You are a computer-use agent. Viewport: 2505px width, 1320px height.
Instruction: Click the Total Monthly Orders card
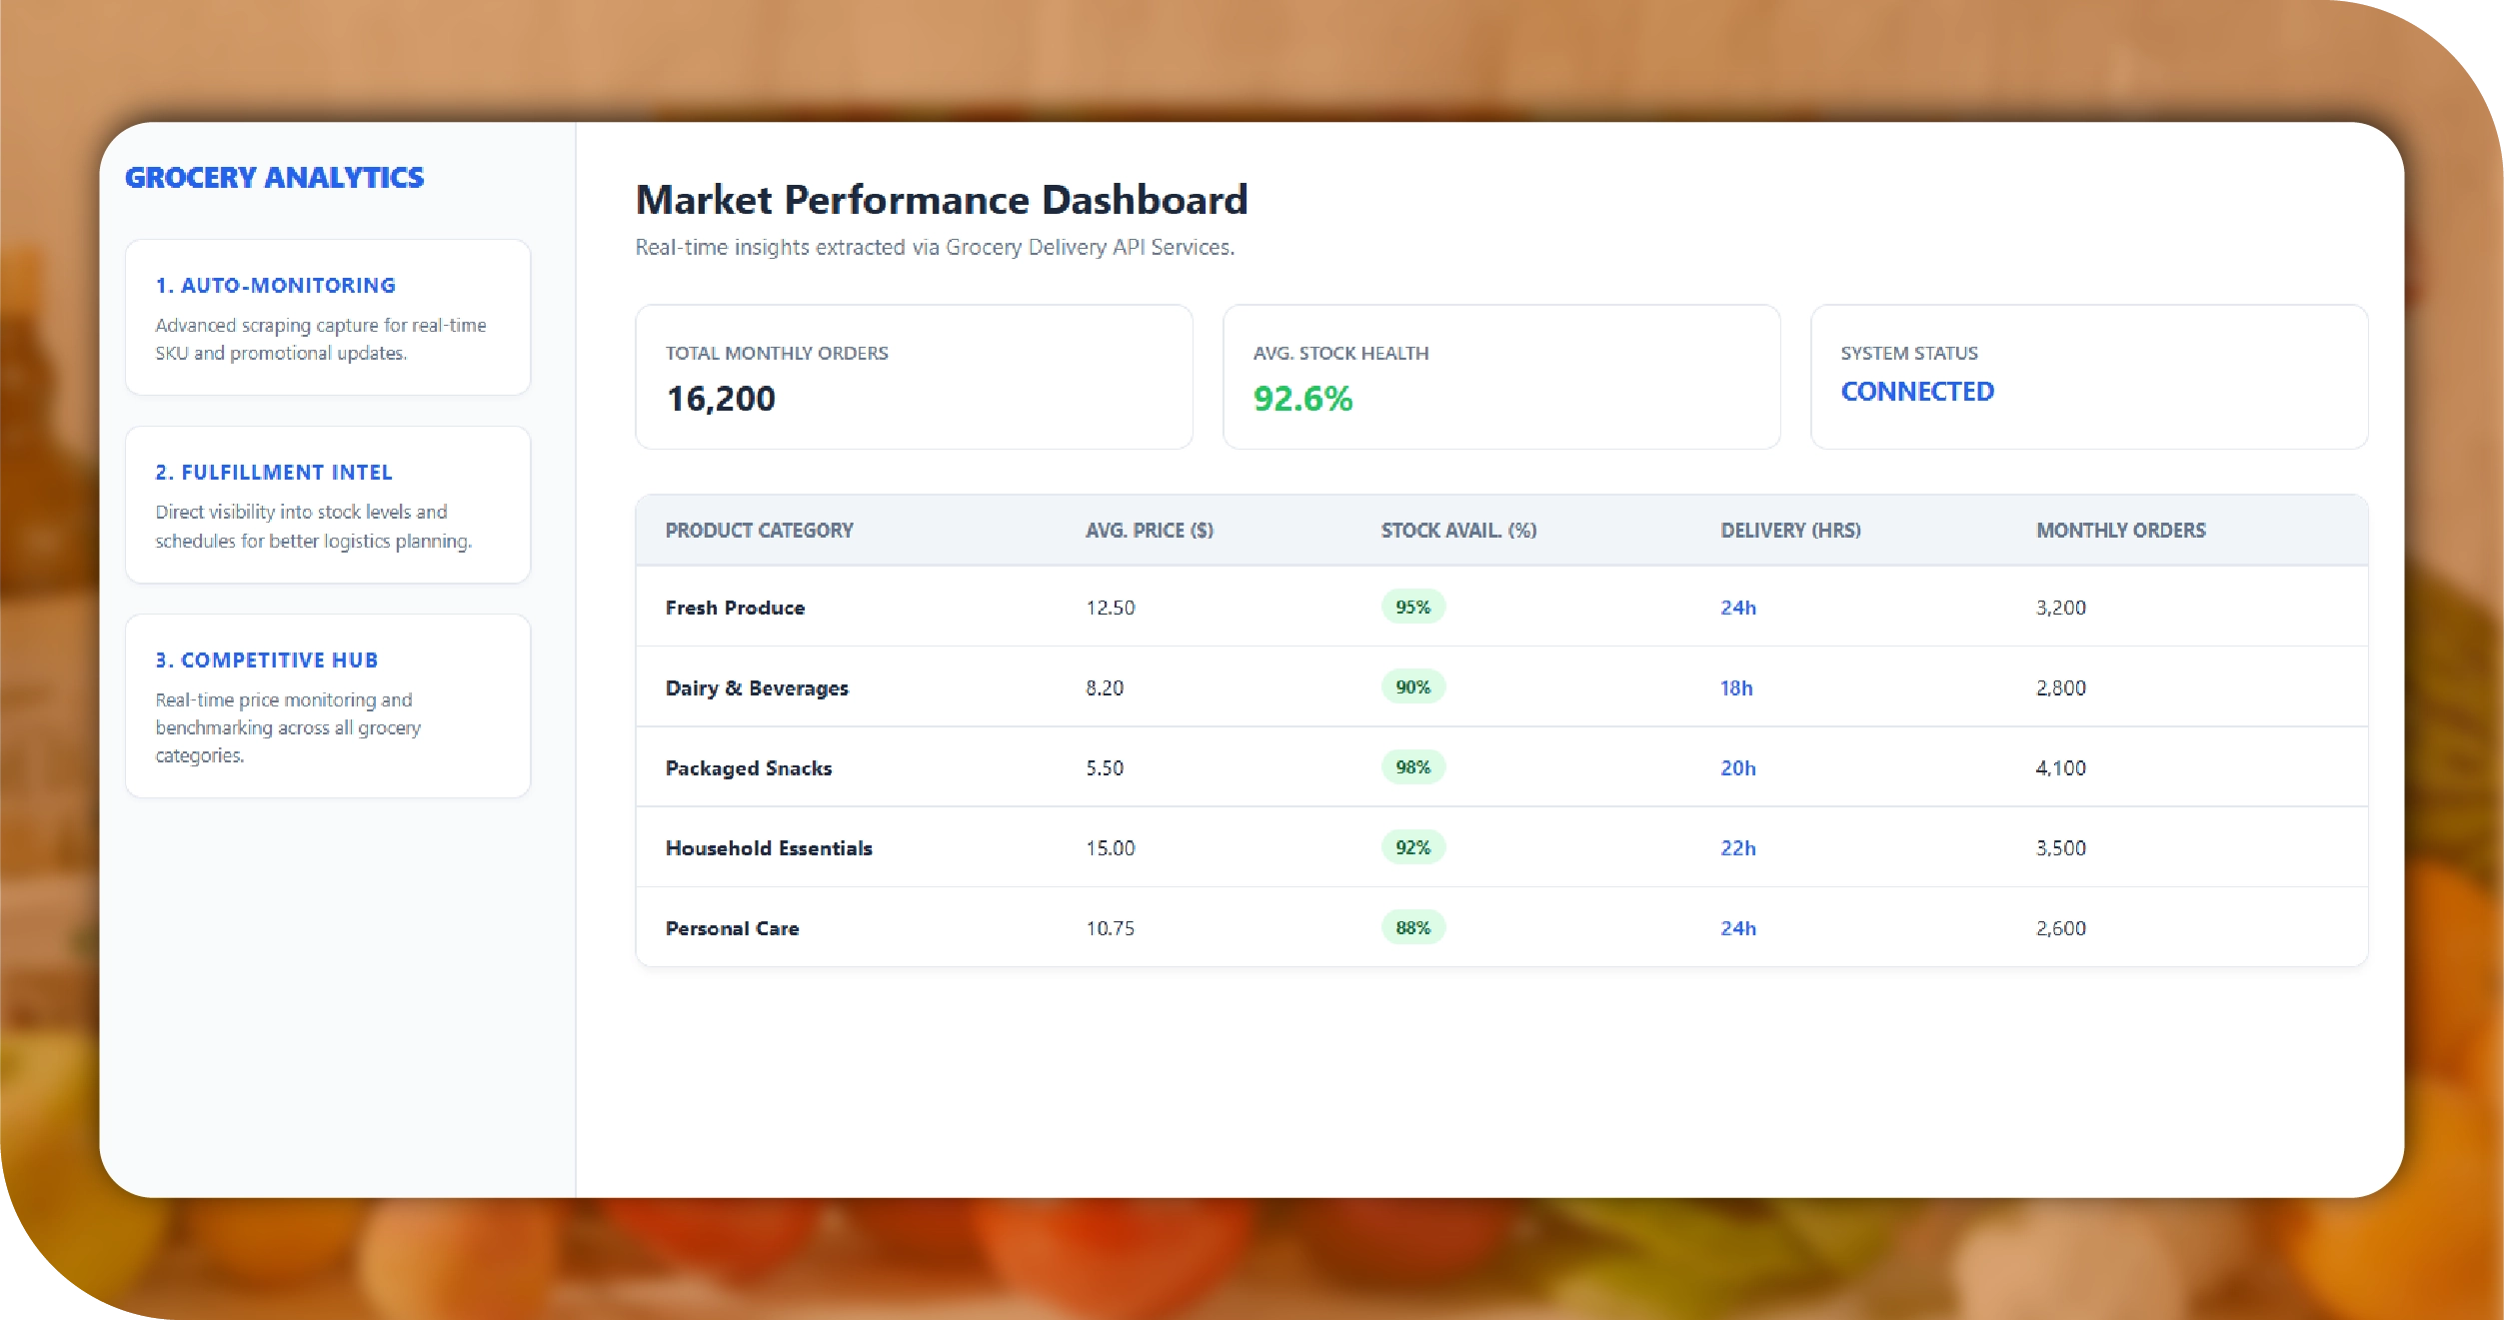click(x=913, y=377)
